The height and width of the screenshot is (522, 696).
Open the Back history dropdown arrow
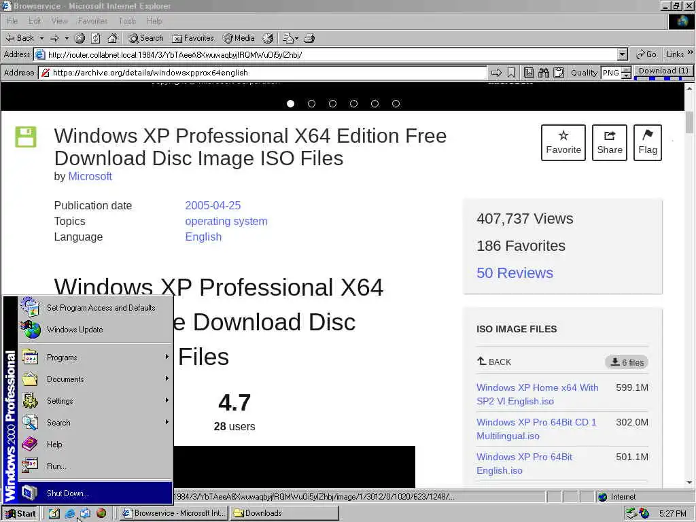(41, 38)
